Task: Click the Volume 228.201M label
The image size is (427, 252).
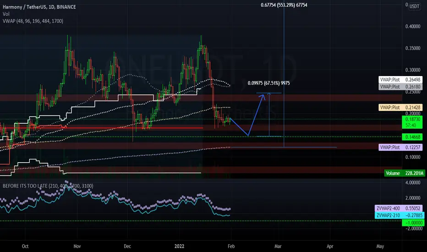Action: (405, 173)
